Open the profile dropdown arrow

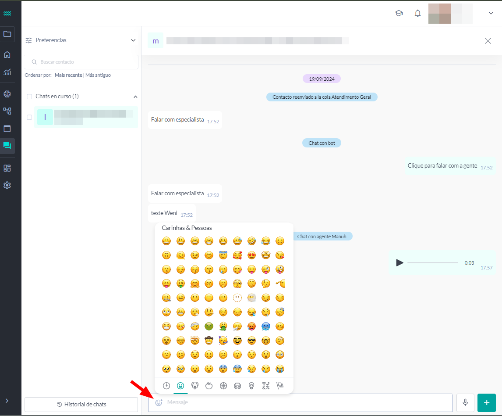(x=491, y=13)
